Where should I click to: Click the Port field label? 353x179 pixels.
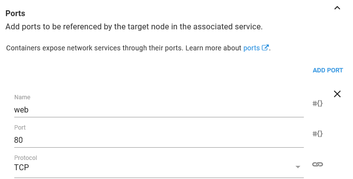tap(20, 128)
